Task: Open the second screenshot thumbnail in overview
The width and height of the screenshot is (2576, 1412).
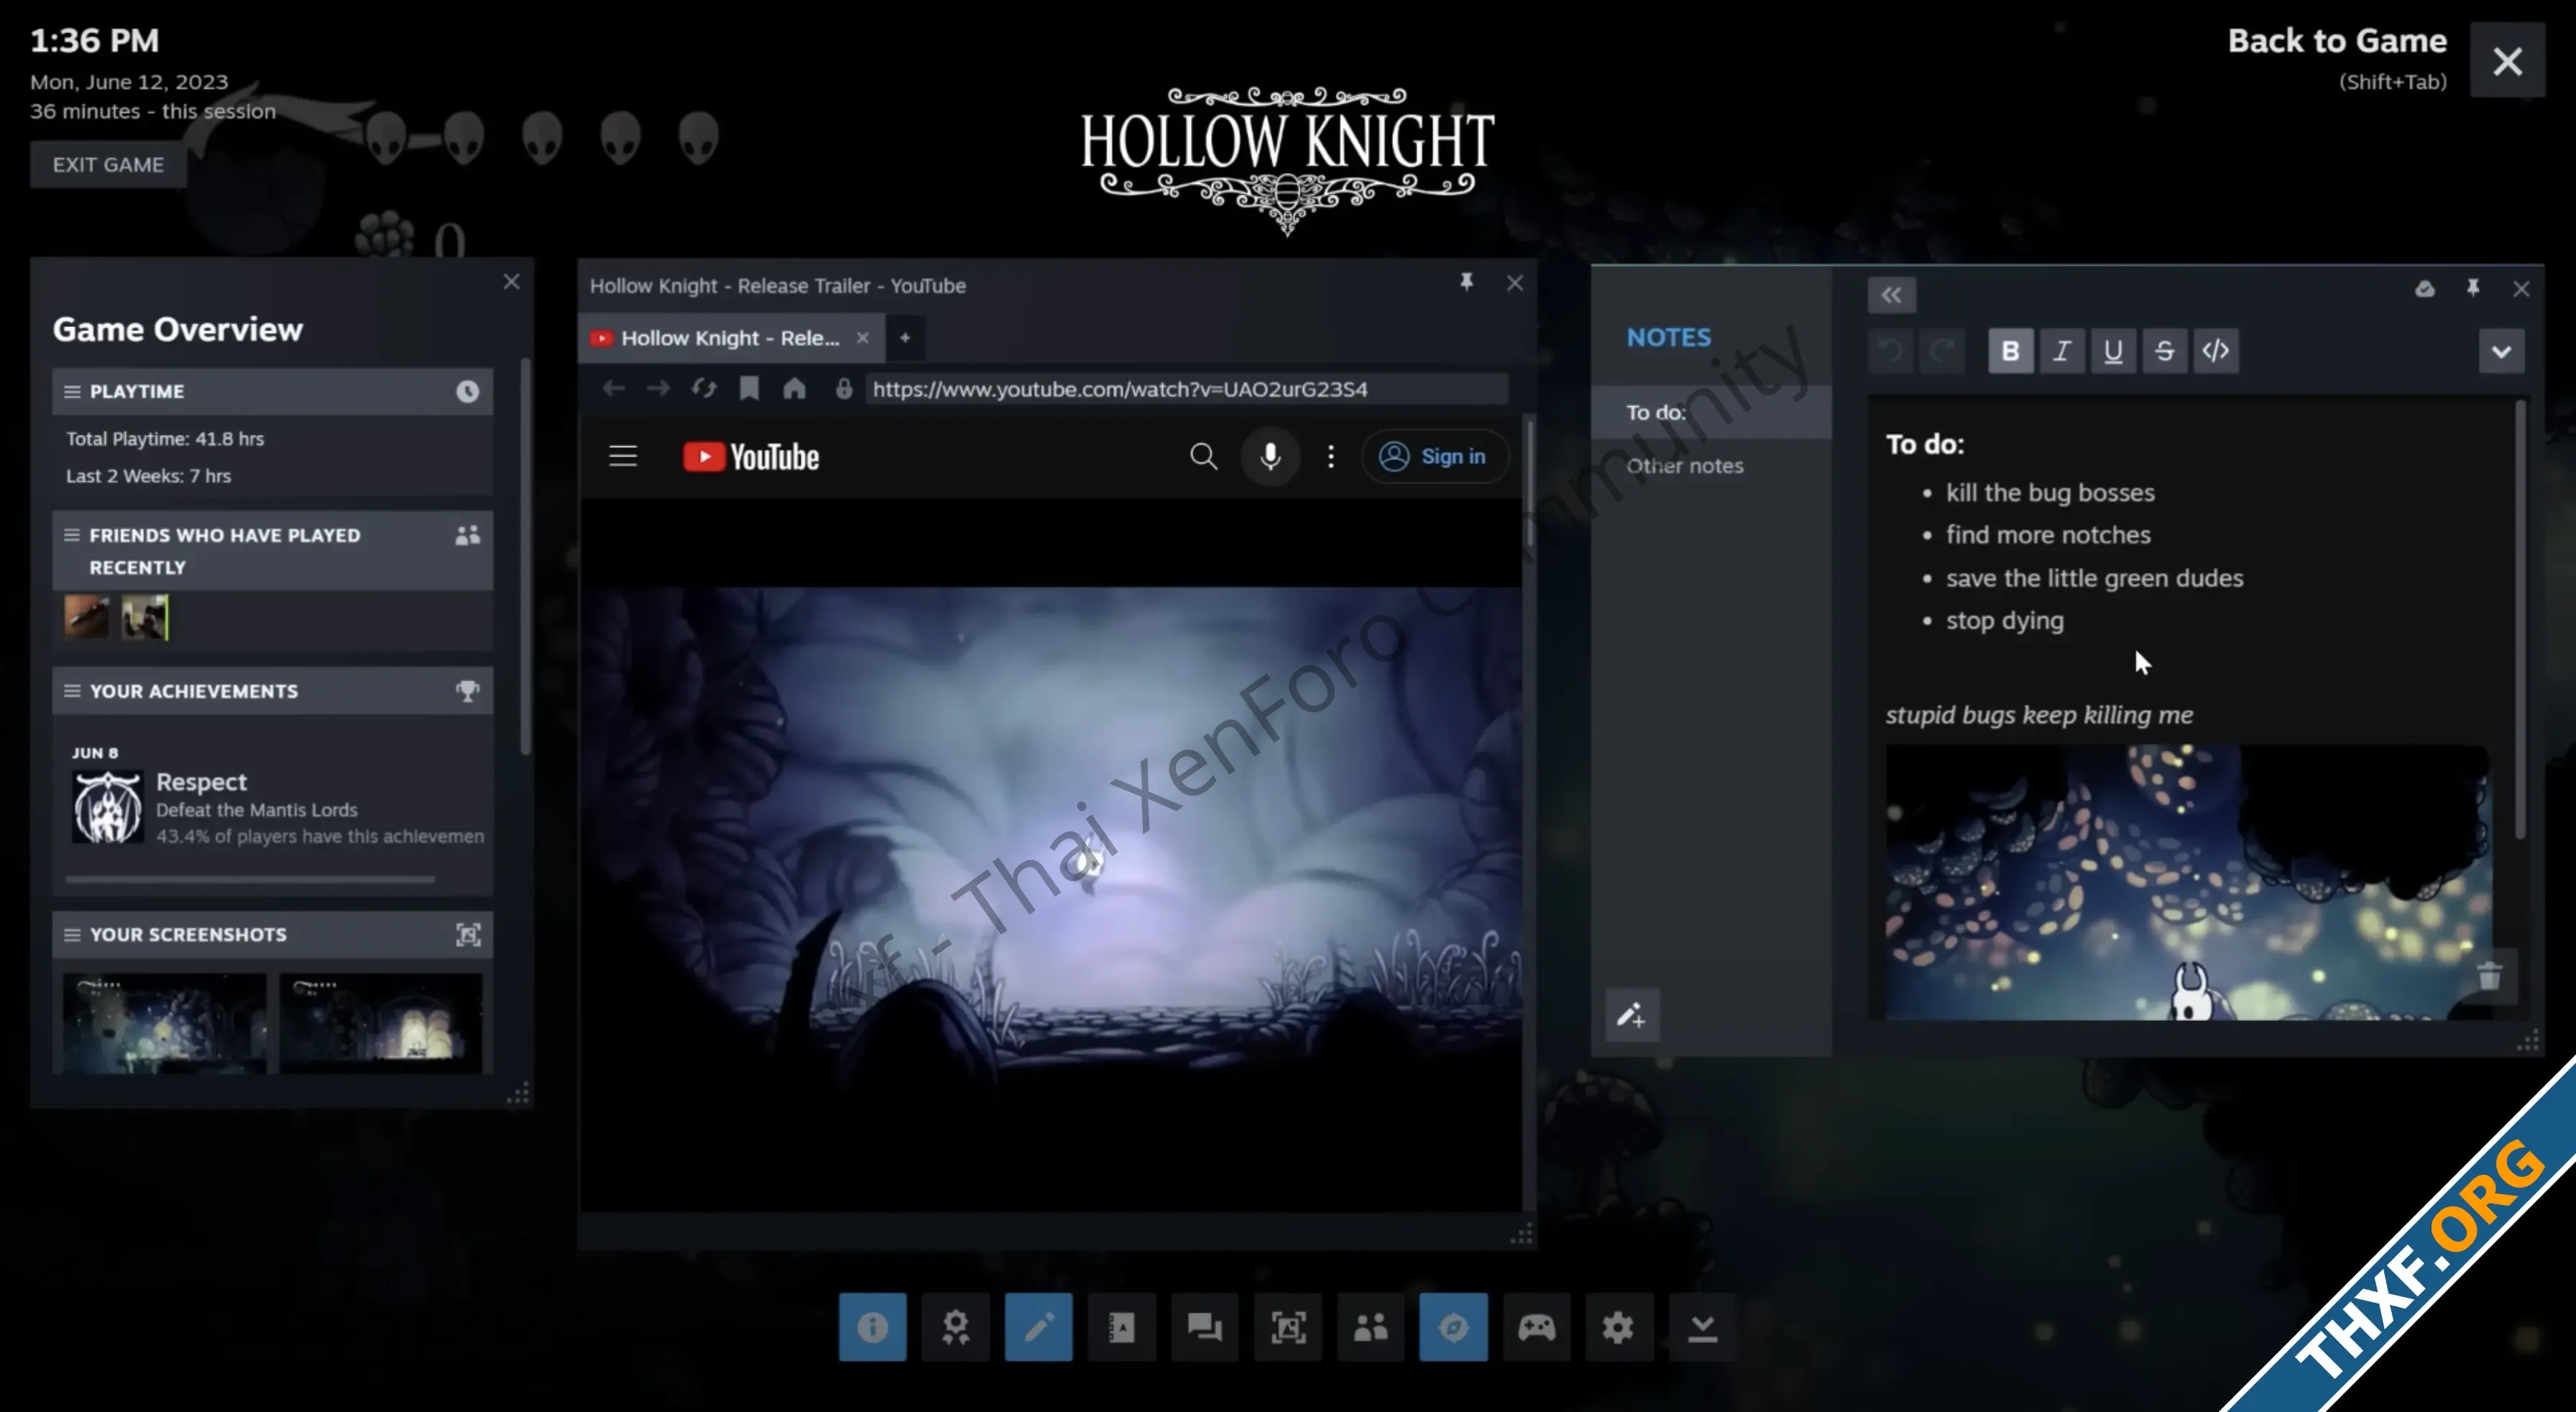Action: point(381,1024)
